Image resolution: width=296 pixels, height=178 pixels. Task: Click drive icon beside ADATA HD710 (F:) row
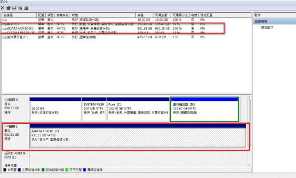pos(5,29)
